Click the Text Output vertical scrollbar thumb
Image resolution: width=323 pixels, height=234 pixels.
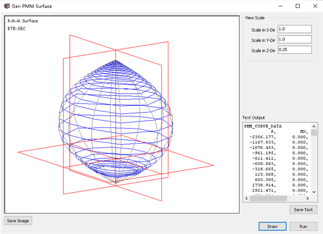pyautogui.click(x=314, y=133)
